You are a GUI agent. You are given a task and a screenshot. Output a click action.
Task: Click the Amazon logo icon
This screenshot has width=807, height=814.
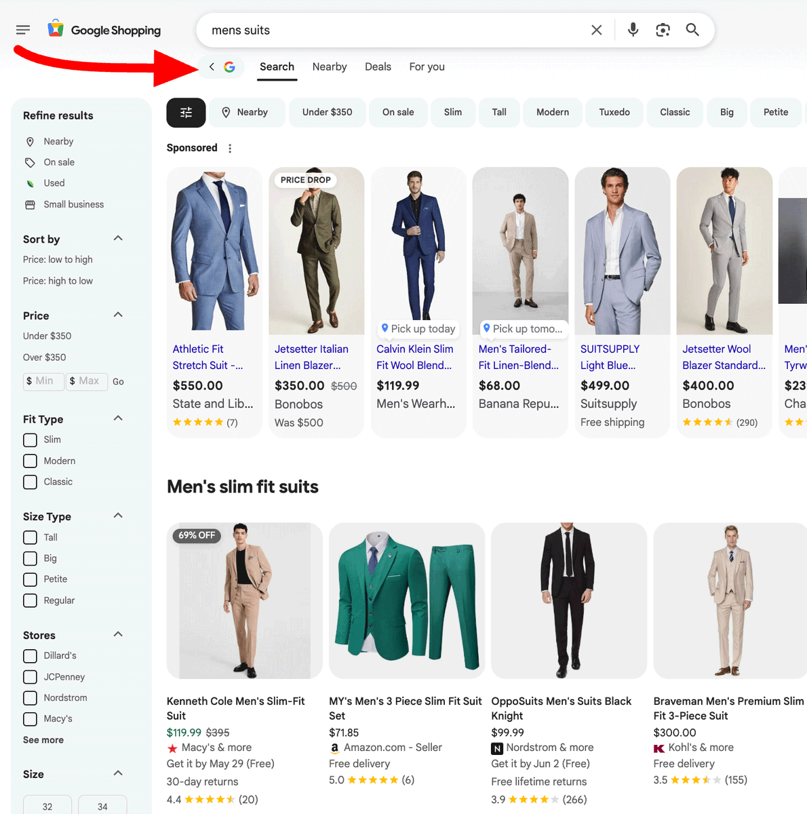tap(334, 748)
